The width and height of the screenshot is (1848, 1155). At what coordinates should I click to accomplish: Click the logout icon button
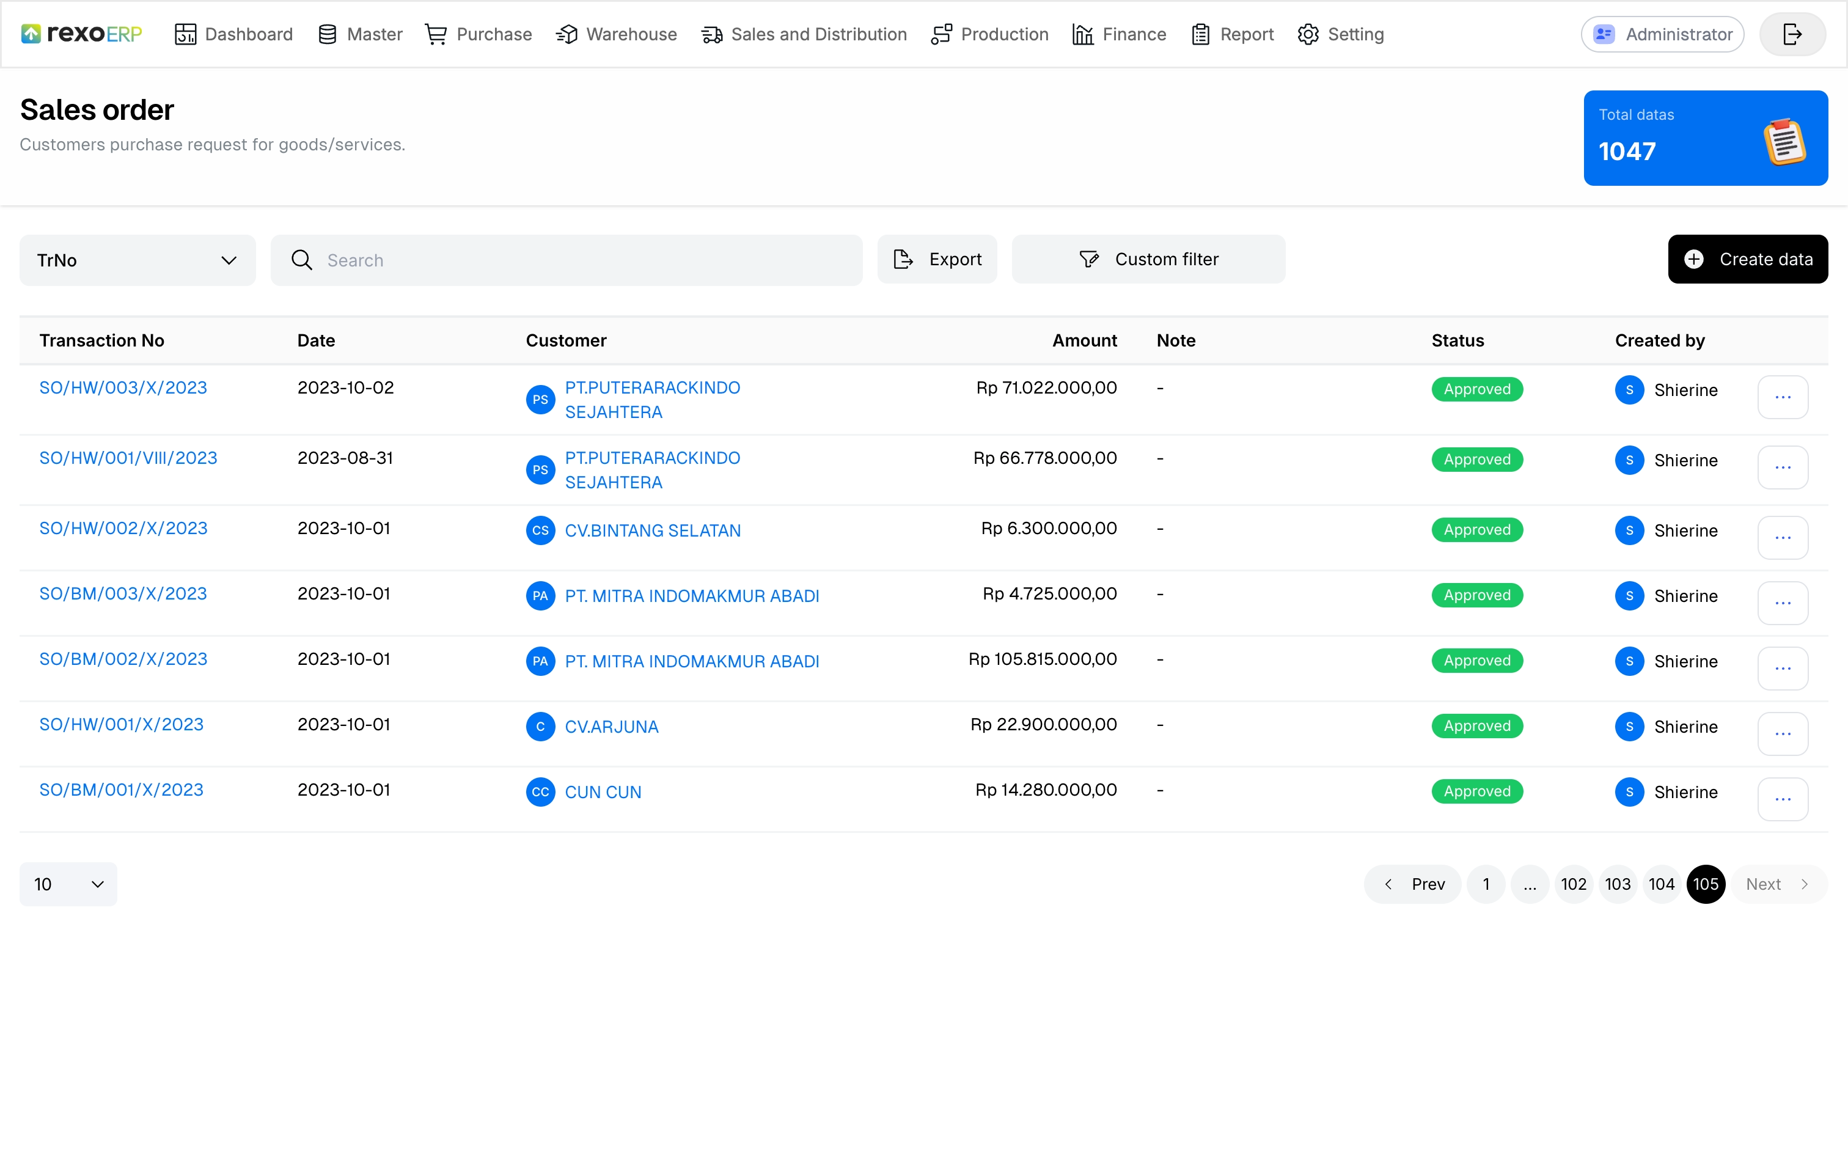click(1792, 34)
